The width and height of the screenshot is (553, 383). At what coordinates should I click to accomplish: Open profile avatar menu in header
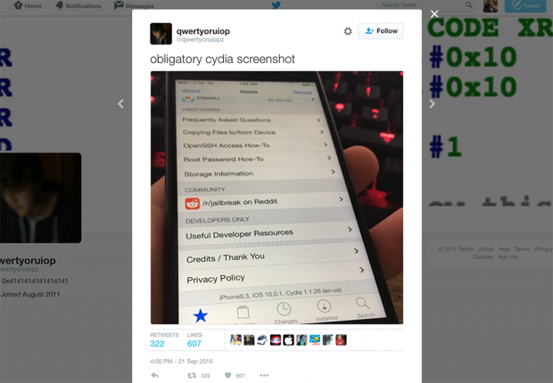(491, 6)
